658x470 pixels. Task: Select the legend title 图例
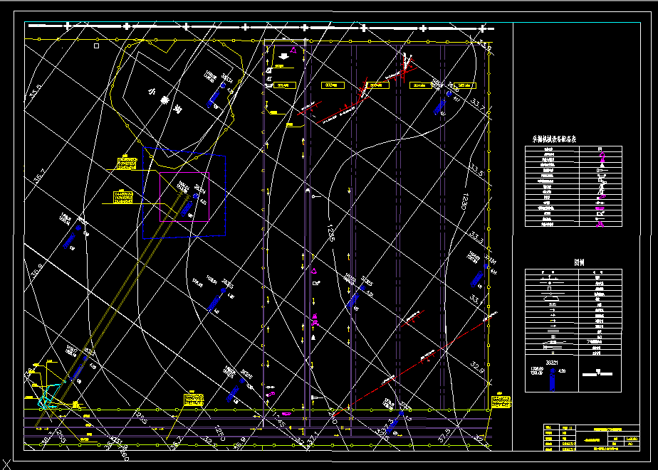click(579, 262)
